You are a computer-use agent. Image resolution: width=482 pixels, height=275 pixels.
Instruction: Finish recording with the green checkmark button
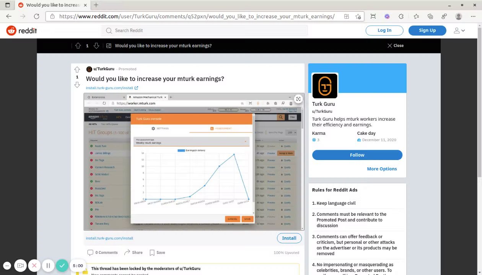point(62,265)
